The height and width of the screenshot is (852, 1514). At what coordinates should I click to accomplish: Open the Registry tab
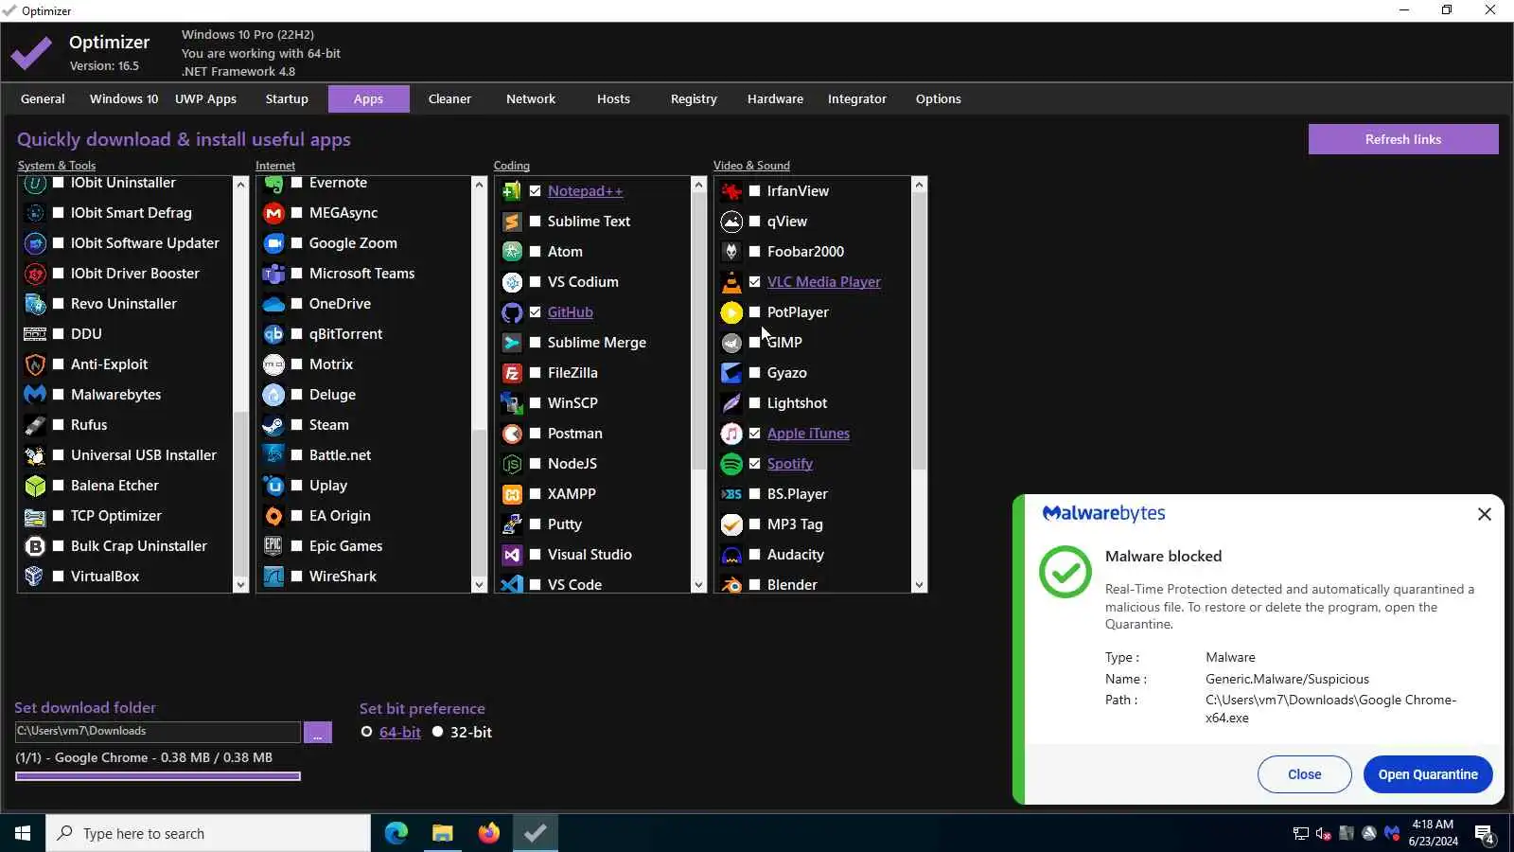click(x=694, y=98)
